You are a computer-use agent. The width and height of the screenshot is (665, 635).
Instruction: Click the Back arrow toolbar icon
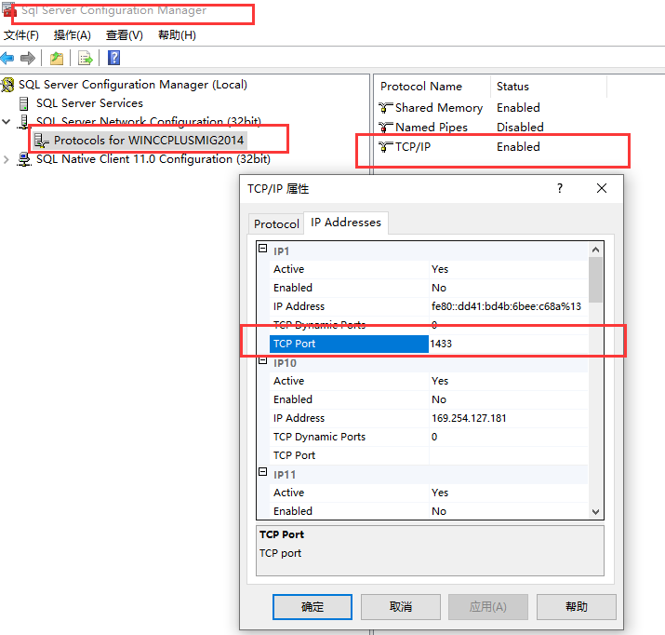point(7,58)
